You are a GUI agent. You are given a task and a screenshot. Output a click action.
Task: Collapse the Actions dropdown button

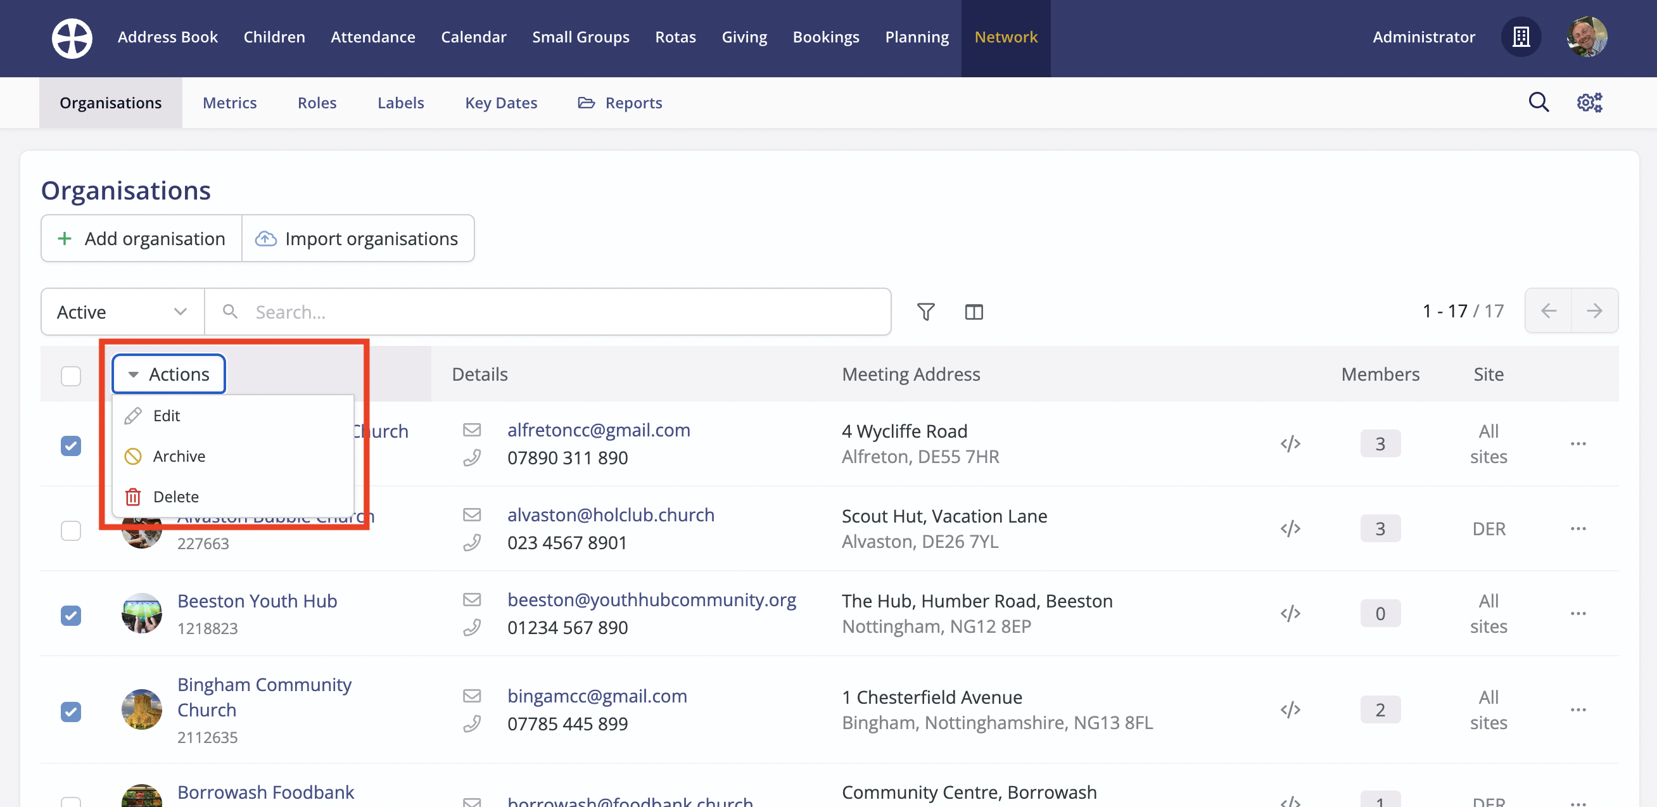point(168,374)
